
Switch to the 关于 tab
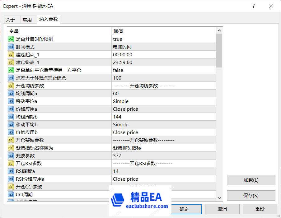pos(10,20)
